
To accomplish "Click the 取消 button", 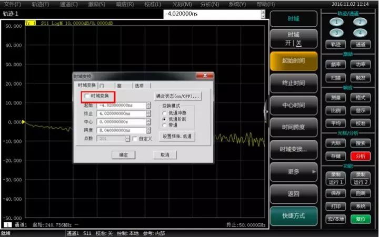I will [165, 155].
